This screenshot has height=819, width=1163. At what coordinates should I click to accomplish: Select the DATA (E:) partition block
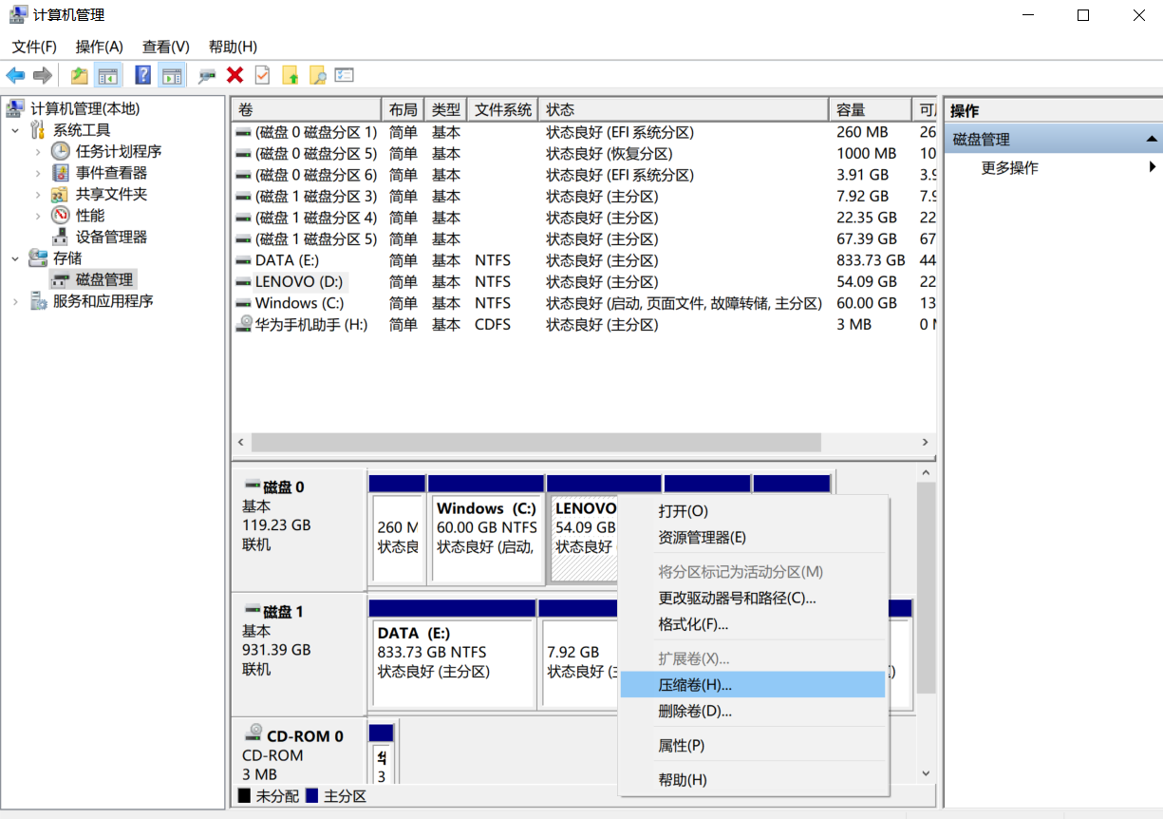point(453,663)
